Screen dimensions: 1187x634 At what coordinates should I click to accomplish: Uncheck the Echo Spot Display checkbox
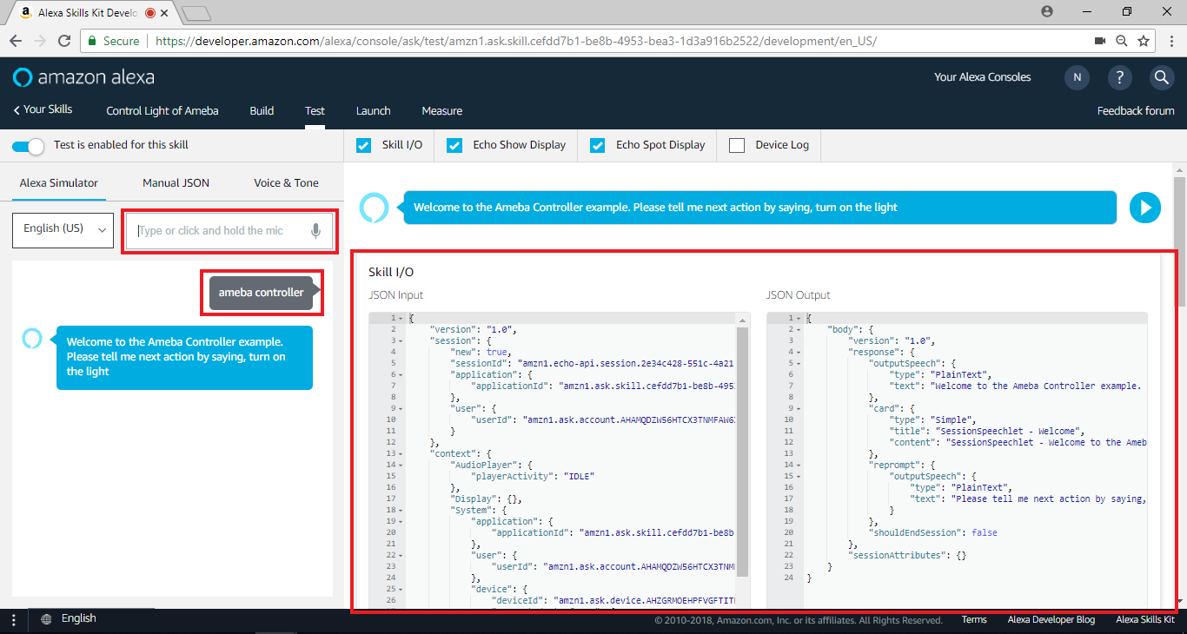tap(598, 145)
